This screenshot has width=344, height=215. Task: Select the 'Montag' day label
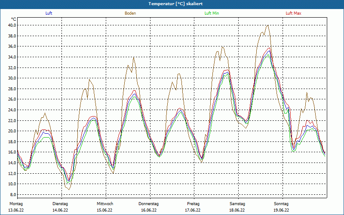tap(15, 203)
